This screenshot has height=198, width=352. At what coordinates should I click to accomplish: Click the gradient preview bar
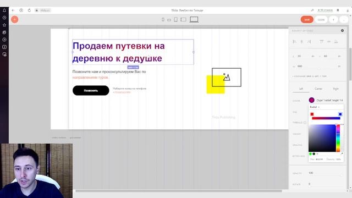point(326,118)
